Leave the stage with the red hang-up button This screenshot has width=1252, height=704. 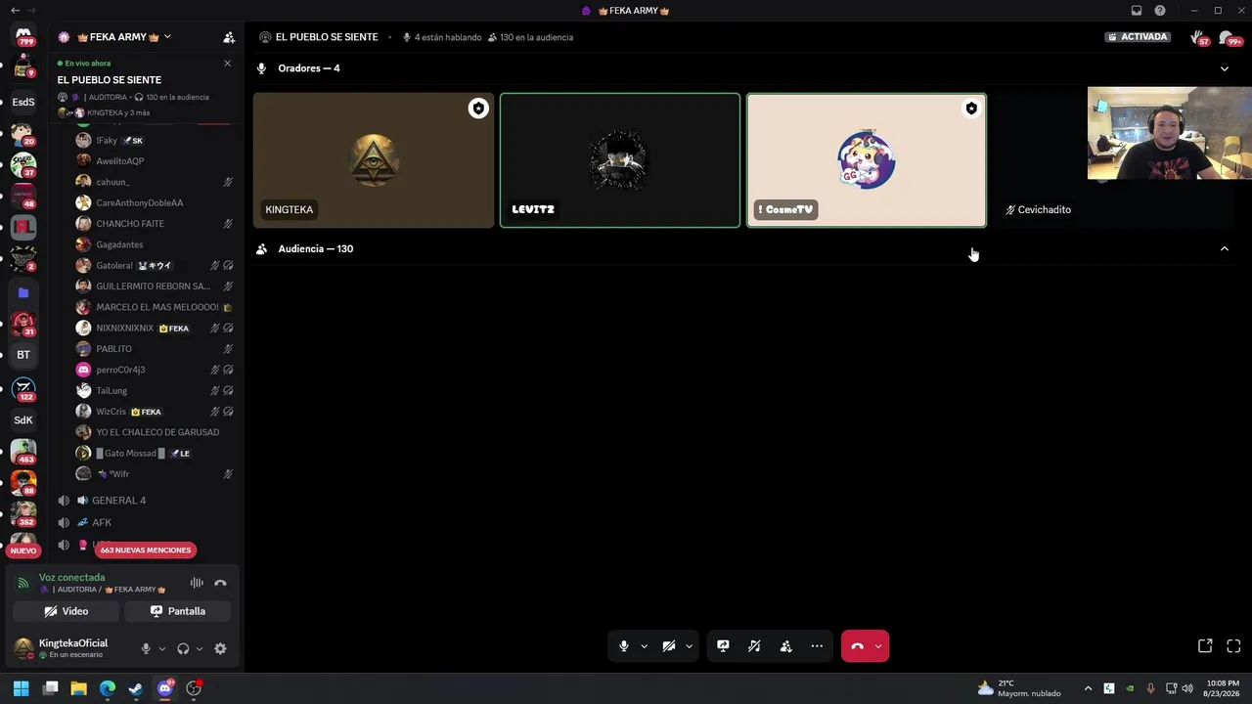tap(857, 646)
